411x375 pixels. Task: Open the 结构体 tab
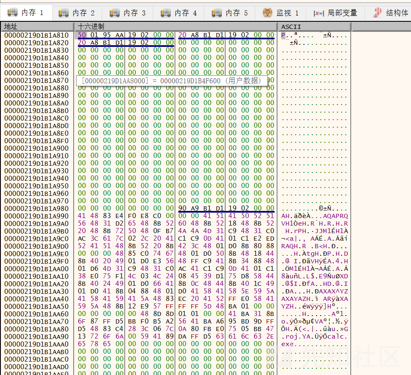click(x=389, y=13)
